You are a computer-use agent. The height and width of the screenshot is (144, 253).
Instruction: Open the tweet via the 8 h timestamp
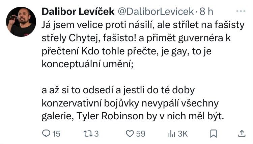pyautogui.click(x=206, y=11)
